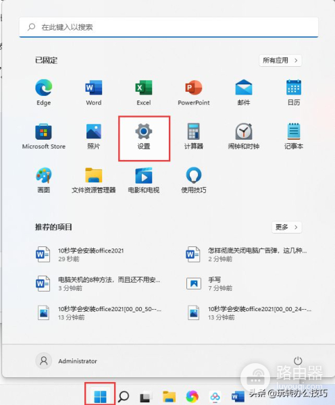Viewport: 335px width, 405px height.
Task: Open Microsoft Store app
Action: click(44, 136)
